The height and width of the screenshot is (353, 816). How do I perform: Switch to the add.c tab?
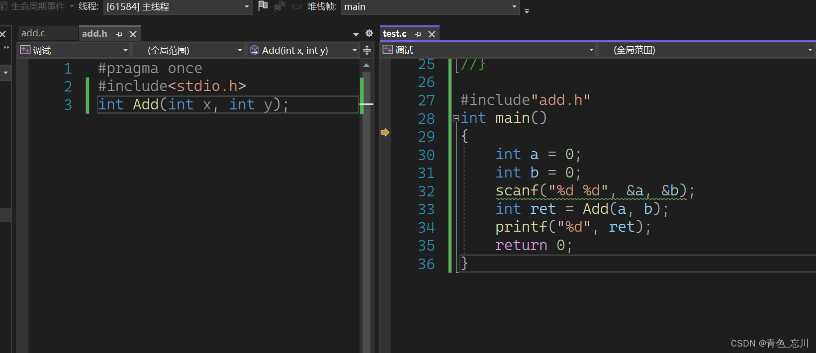tap(33, 33)
